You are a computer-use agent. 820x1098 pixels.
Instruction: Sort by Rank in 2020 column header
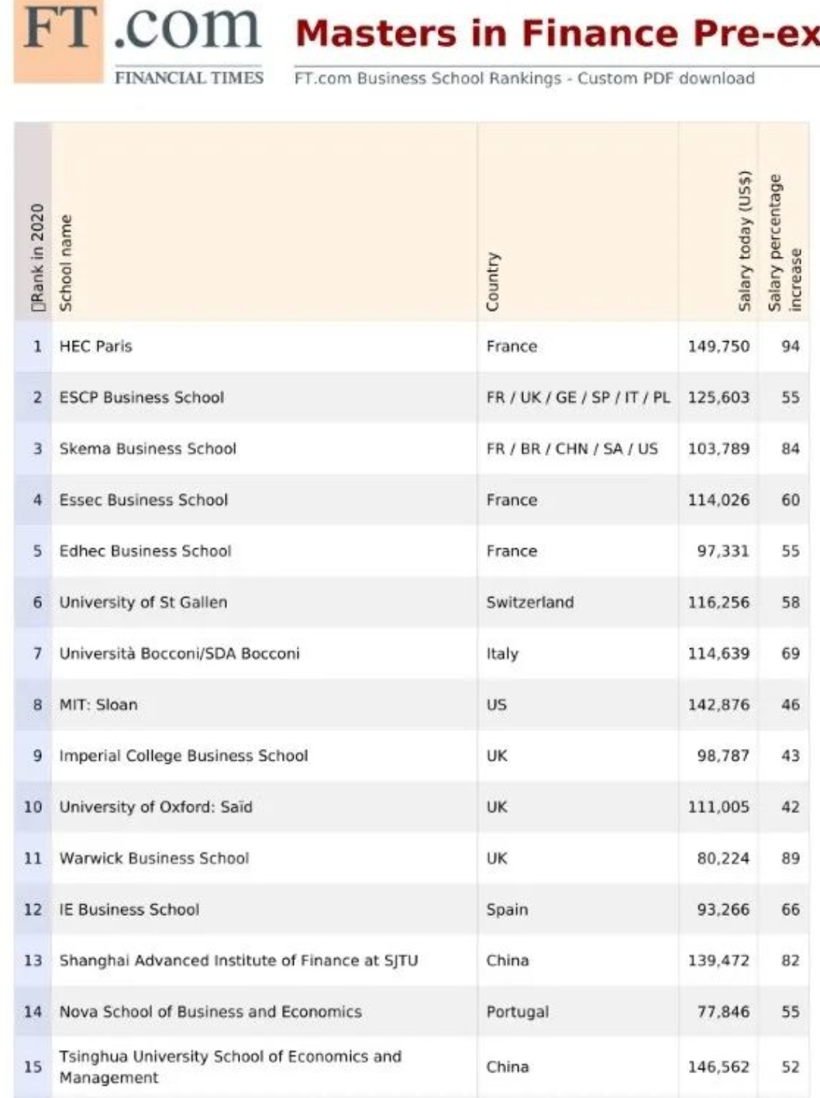[36, 257]
